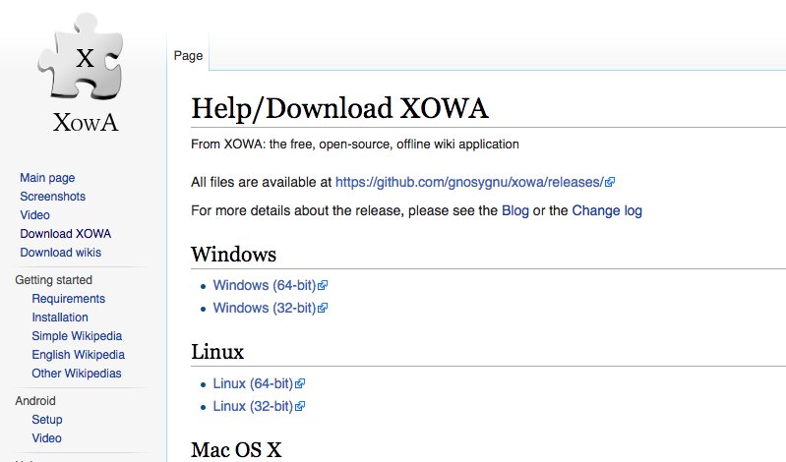
Task: Download Linux (64-bit) build
Action: click(x=253, y=383)
